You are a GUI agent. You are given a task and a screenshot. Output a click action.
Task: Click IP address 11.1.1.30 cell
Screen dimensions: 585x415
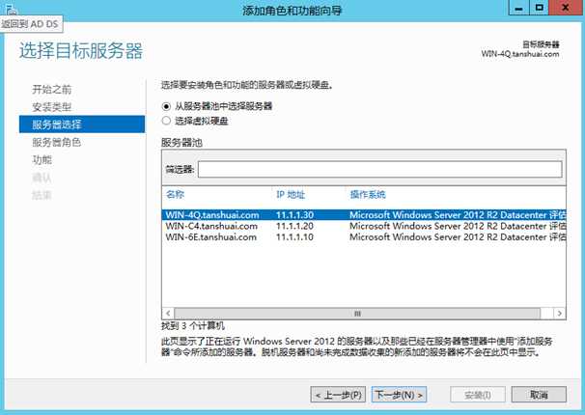(294, 215)
